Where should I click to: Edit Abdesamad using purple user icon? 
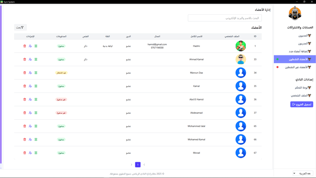(x=30, y=113)
